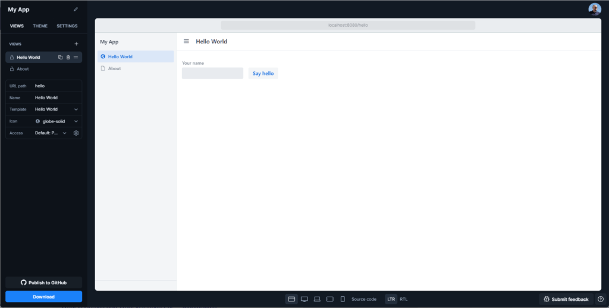The image size is (609, 308).
Task: Click the URL path field
Action: click(43, 86)
